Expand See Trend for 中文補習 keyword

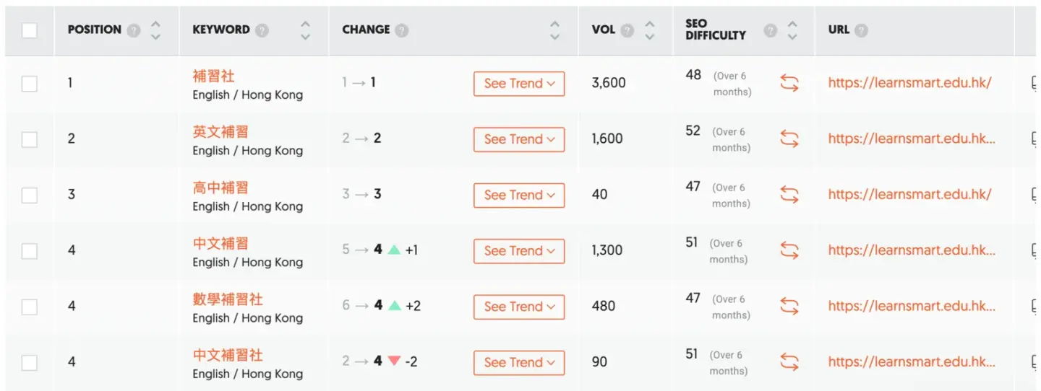(x=519, y=251)
